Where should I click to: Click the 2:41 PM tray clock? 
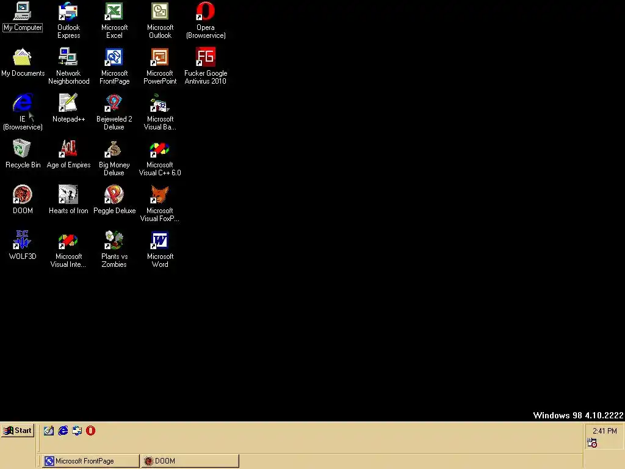[605, 431]
